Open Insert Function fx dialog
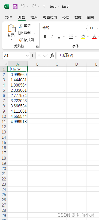The height and width of the screenshot is (220, 99). (52, 55)
